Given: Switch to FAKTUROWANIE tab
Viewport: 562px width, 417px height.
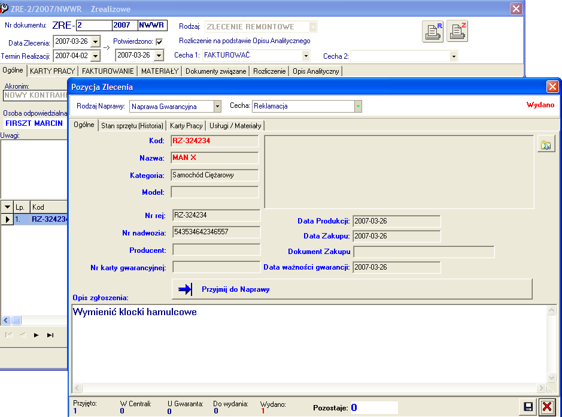Looking at the screenshot, I should tap(108, 71).
